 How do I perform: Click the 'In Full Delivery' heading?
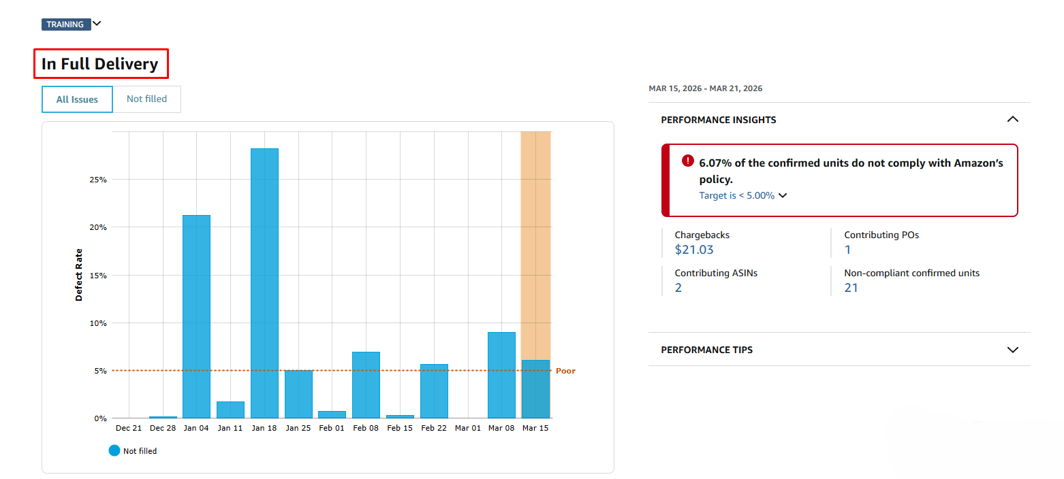(x=101, y=63)
